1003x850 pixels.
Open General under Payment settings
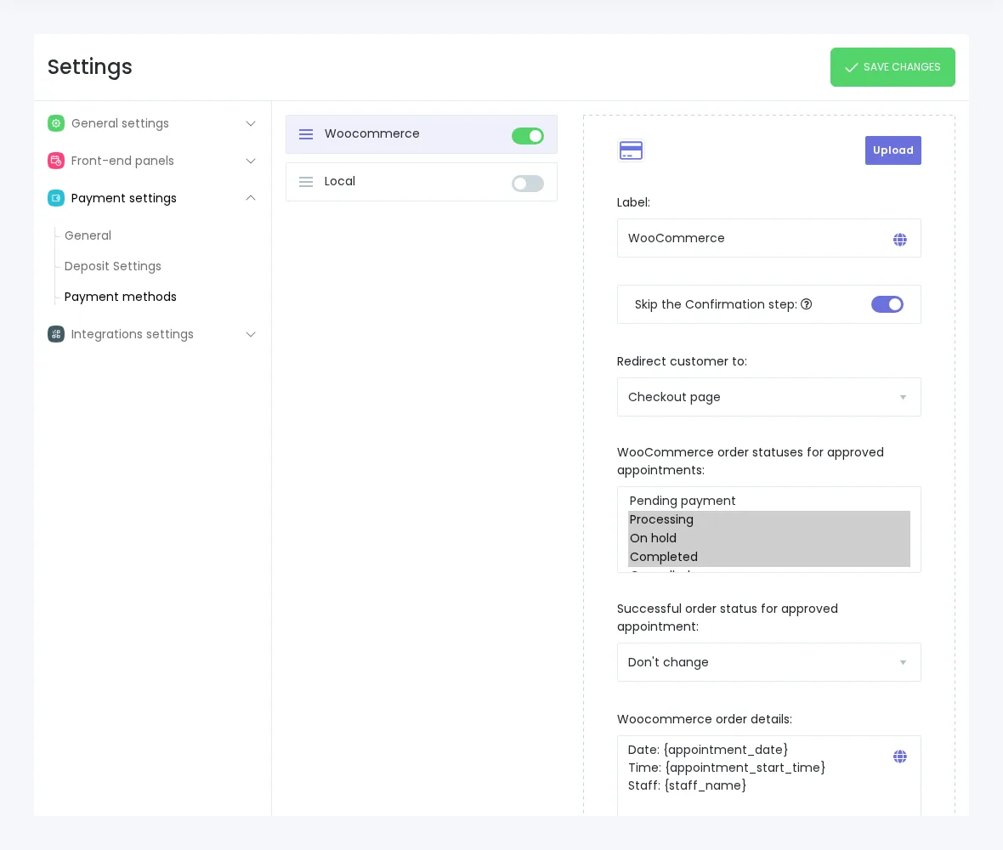[x=88, y=235]
